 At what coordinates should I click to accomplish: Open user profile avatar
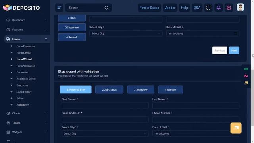click(240, 7)
